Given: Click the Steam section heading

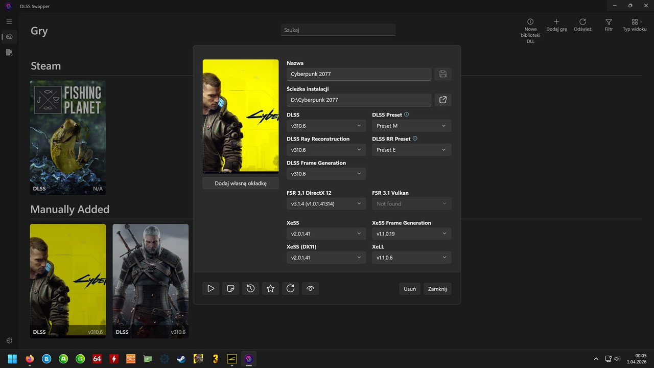Looking at the screenshot, I should [45, 66].
